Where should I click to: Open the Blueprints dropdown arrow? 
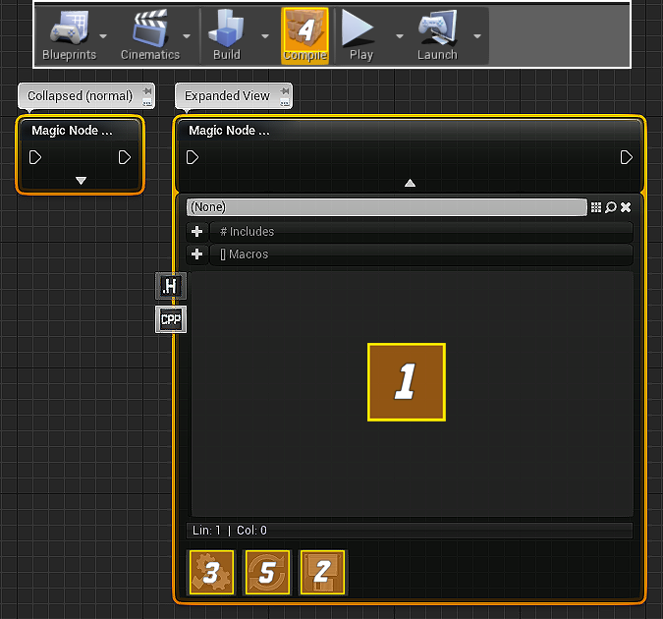click(103, 35)
